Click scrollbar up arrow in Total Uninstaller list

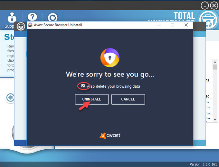[215, 62]
